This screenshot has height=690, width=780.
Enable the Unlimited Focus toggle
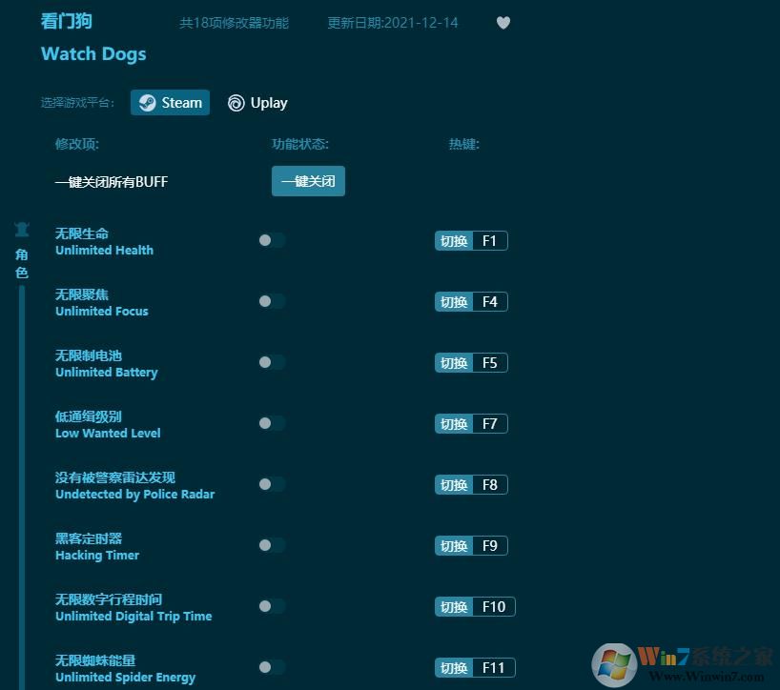(272, 301)
